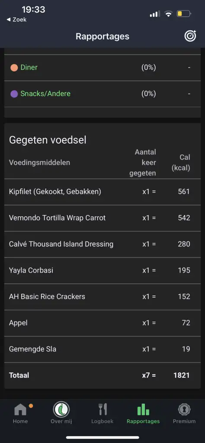Open AH Basic Rice Crackers entry
Viewport: 205px width, 443px height.
pos(102,297)
